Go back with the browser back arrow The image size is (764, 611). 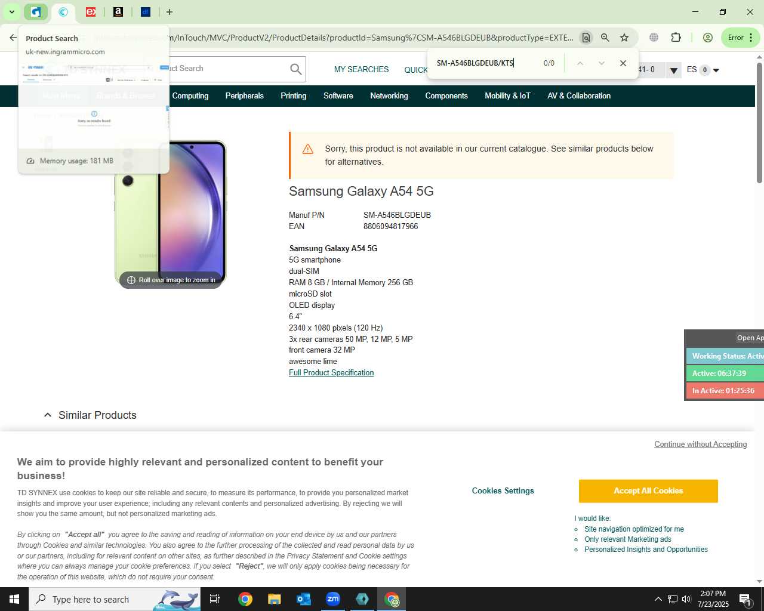point(13,38)
